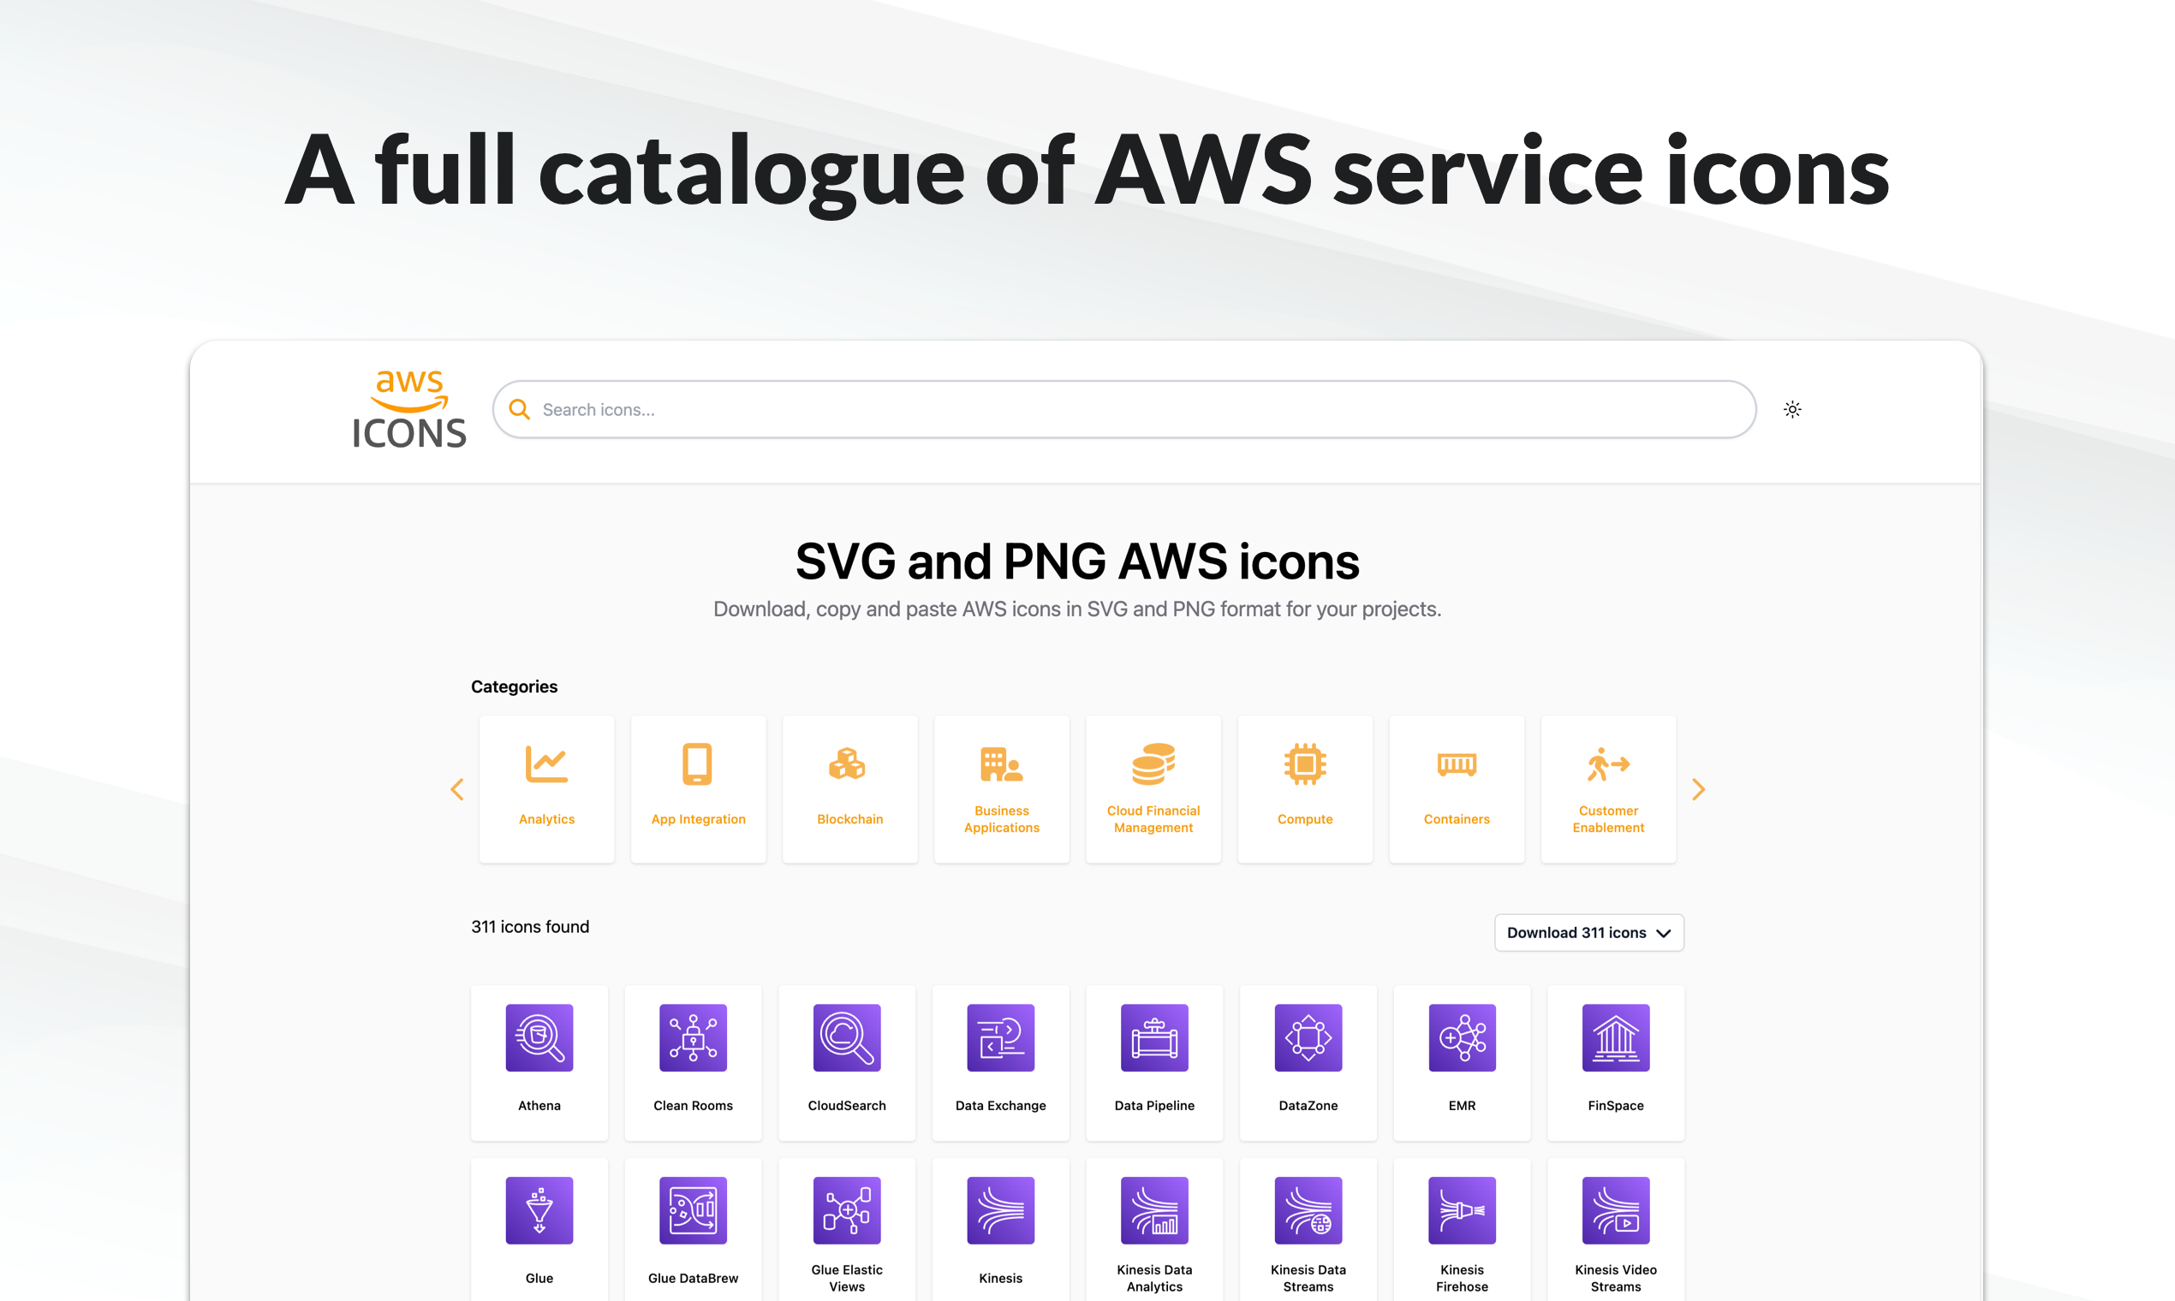Click the Cloud Financial Management coins icon
Viewport: 2175px width, 1301px height.
(1153, 763)
